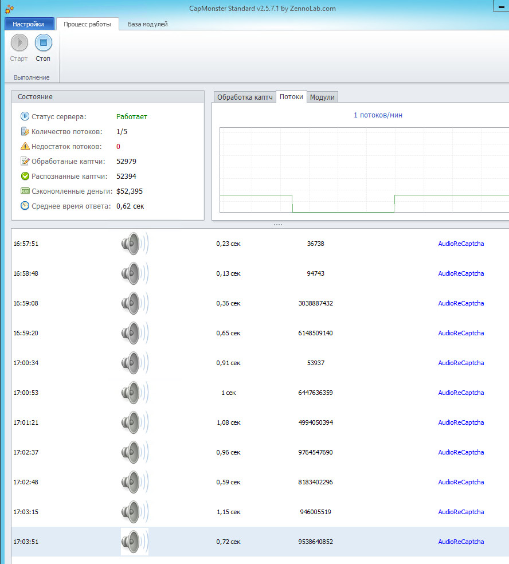This screenshot has height=564, width=509.
Task: Click the processed captchas icon
Action: click(x=25, y=161)
